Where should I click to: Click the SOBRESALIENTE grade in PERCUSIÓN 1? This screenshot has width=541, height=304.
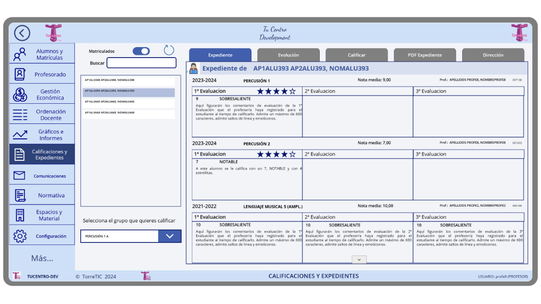tap(235, 98)
